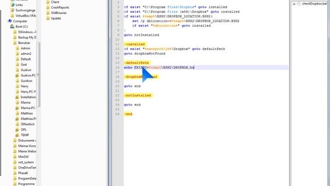Click the Computer icon in the tree
This screenshot has width=330, height=186.
coord(10,21)
